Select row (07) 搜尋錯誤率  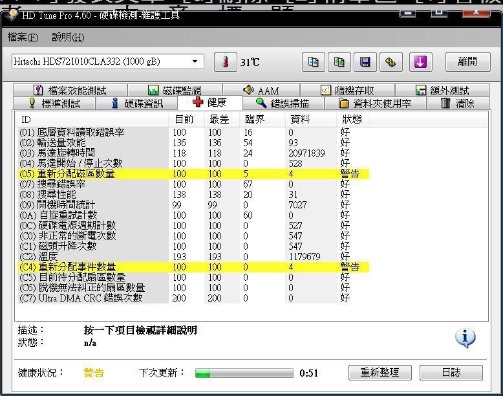[x=193, y=184]
